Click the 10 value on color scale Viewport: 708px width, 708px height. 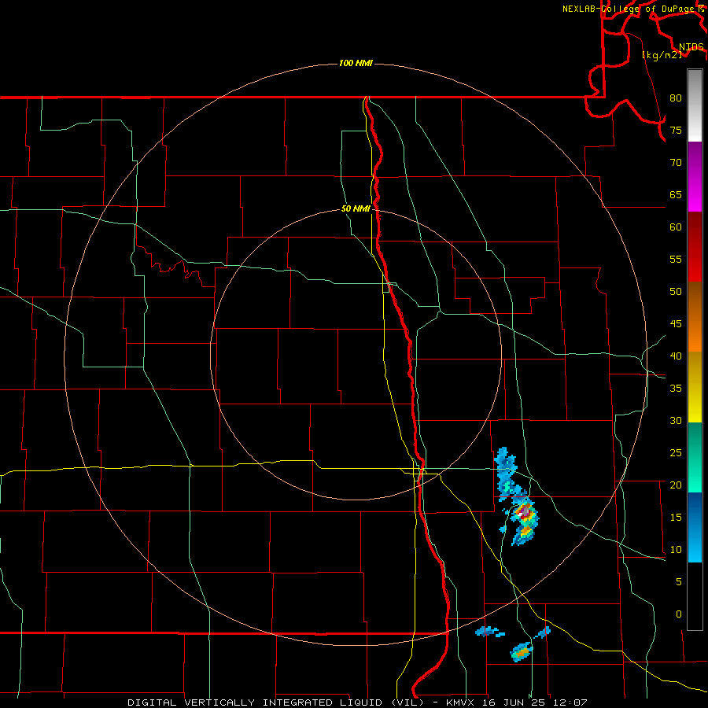(x=676, y=550)
